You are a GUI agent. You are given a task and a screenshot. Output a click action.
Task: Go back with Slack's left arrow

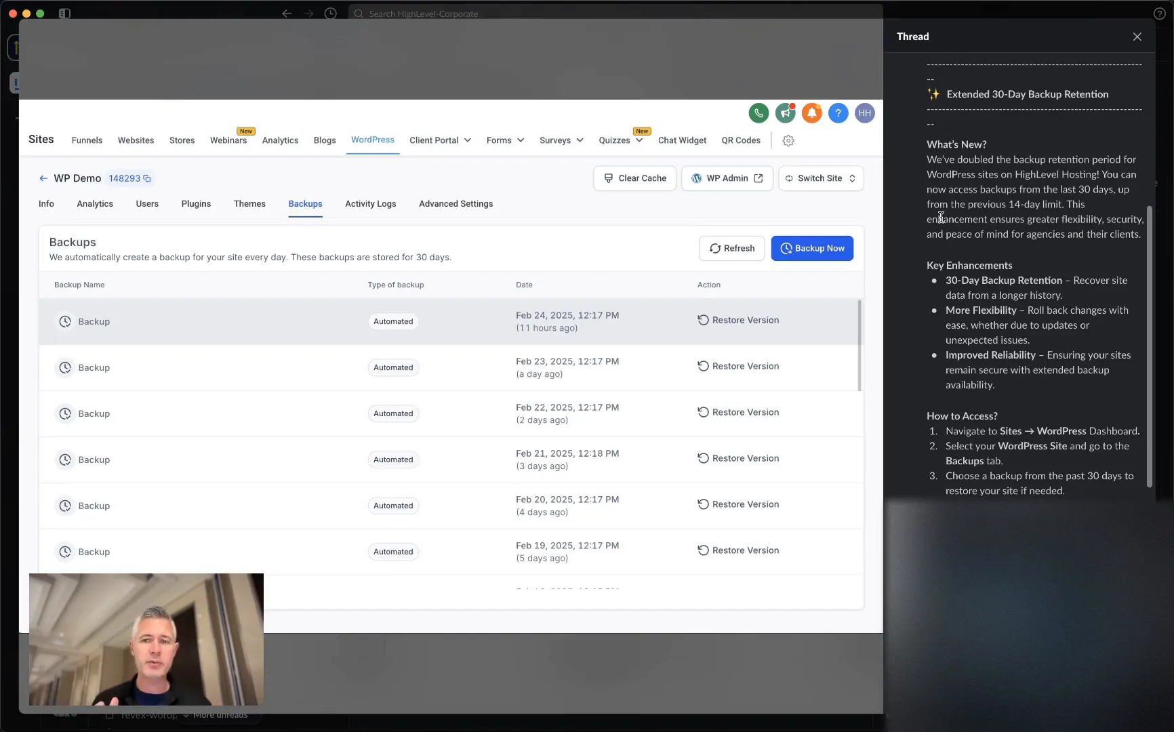pyautogui.click(x=287, y=14)
